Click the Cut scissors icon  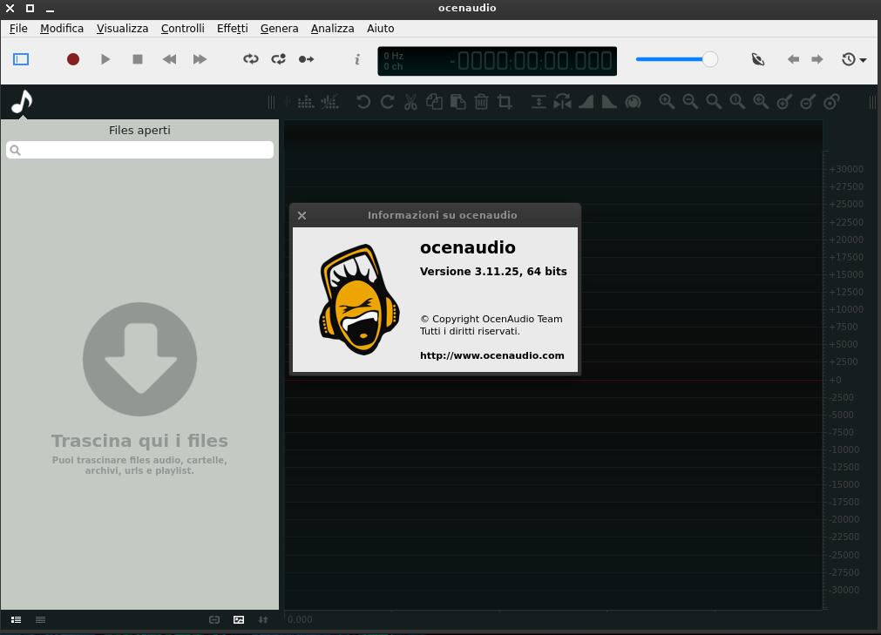(410, 102)
